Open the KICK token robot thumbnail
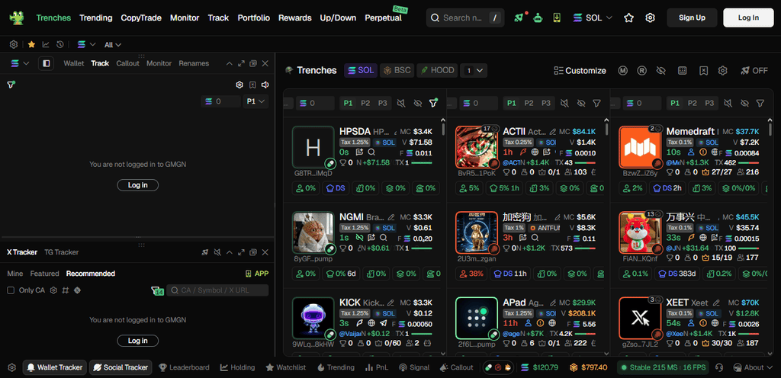781x378 pixels. point(313,319)
